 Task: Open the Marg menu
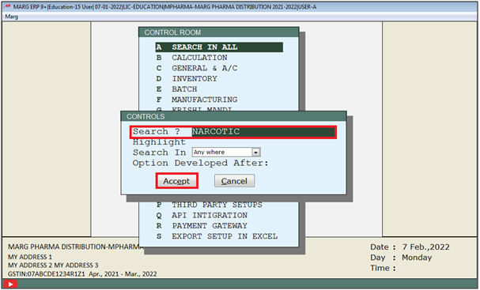click(12, 17)
